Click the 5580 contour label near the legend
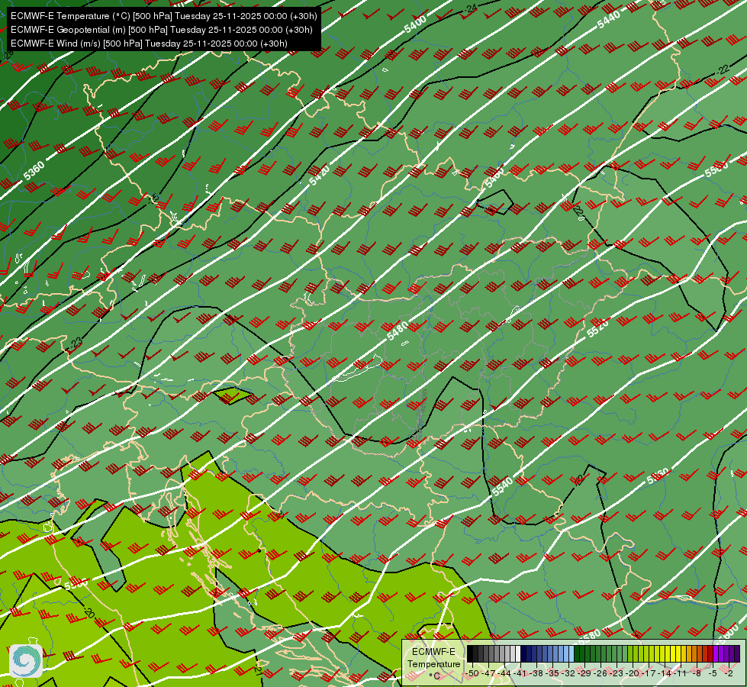 click(x=589, y=635)
